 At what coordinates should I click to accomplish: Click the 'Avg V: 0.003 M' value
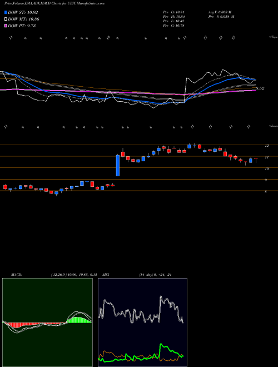(221, 12)
